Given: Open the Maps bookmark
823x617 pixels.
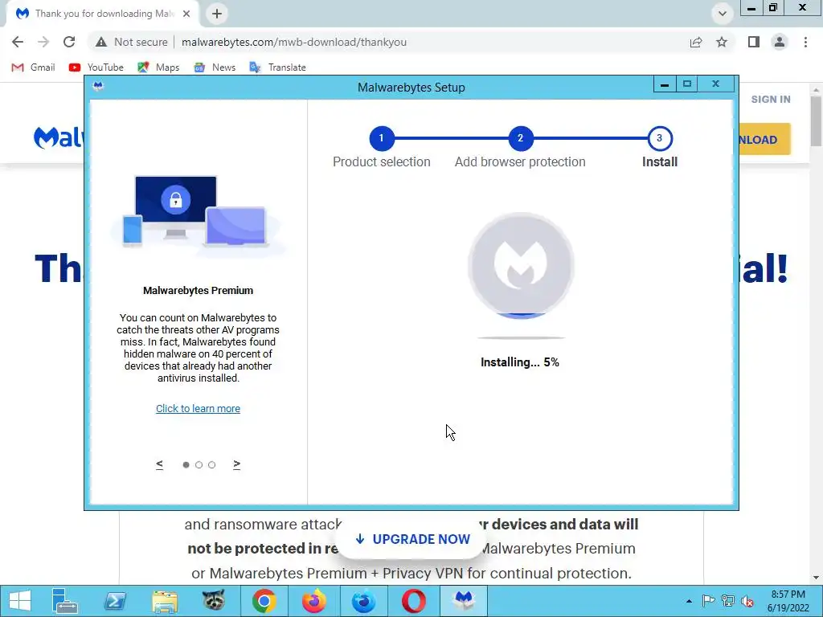Looking at the screenshot, I should (x=158, y=67).
